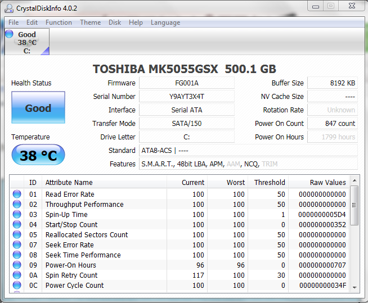Click the ID column header

[33, 183]
